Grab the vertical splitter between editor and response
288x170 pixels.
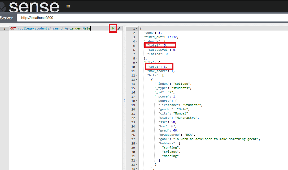(124, 100)
